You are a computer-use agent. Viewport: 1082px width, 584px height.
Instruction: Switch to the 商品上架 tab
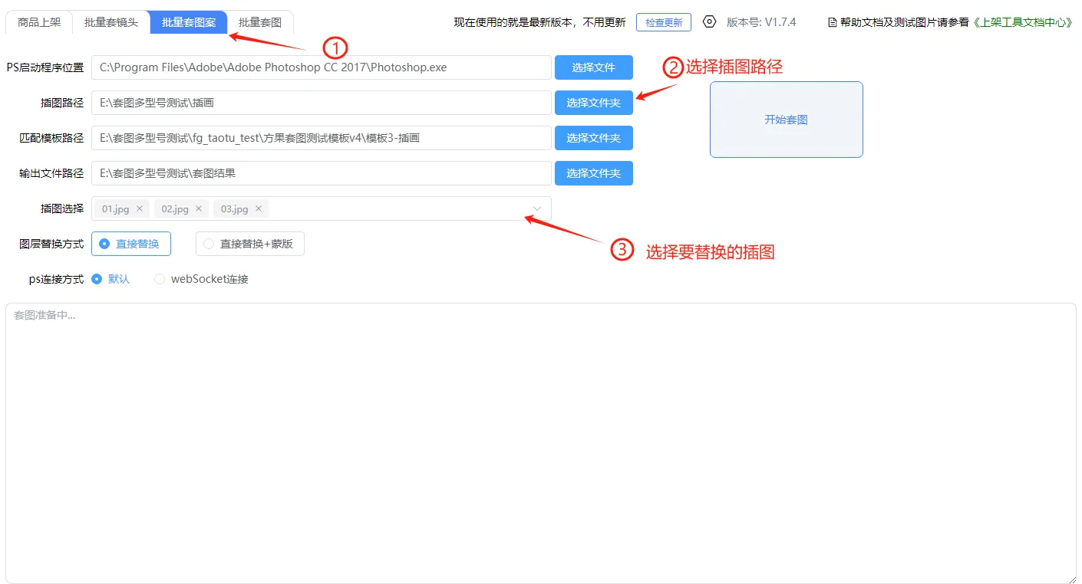pyautogui.click(x=39, y=22)
